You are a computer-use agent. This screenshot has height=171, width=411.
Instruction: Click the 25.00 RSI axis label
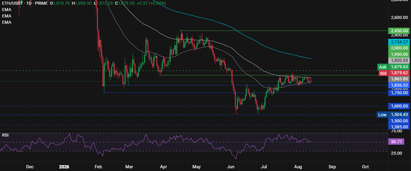[396, 153]
